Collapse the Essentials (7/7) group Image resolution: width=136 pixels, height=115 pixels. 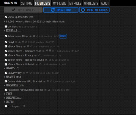(x=13, y=31)
